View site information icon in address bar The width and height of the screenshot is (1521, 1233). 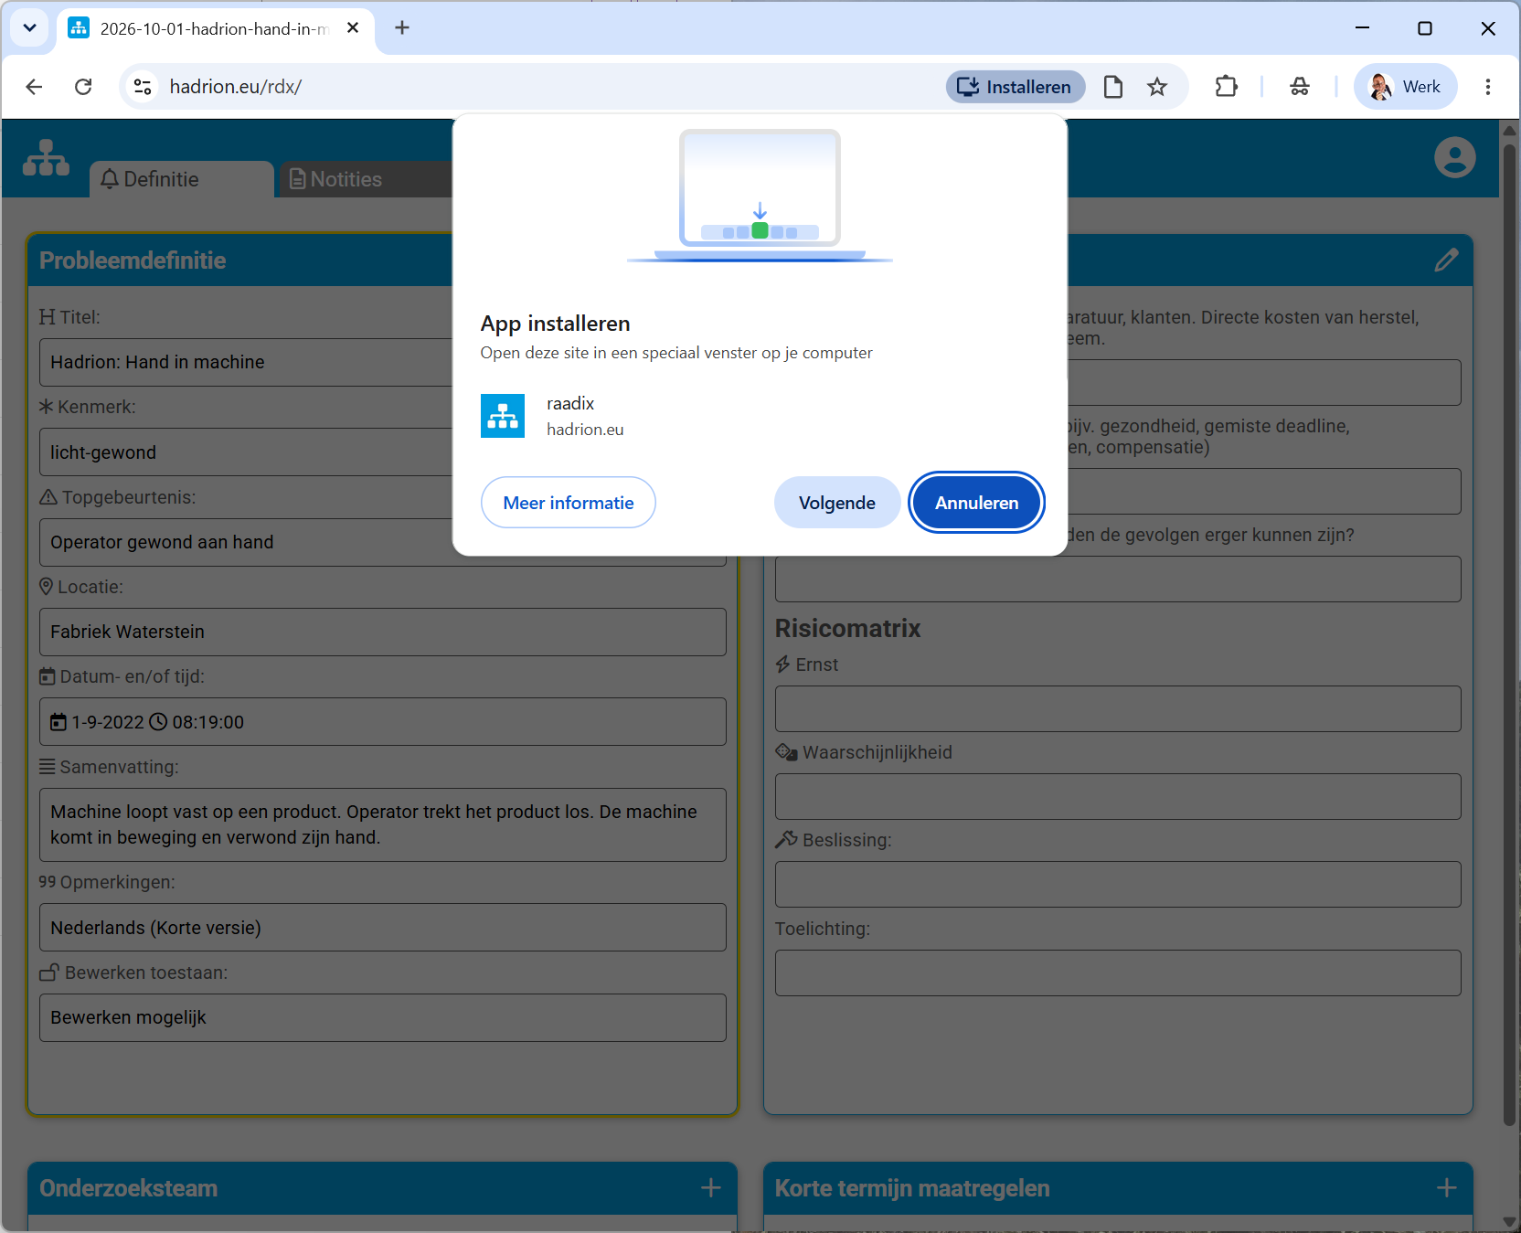click(143, 87)
